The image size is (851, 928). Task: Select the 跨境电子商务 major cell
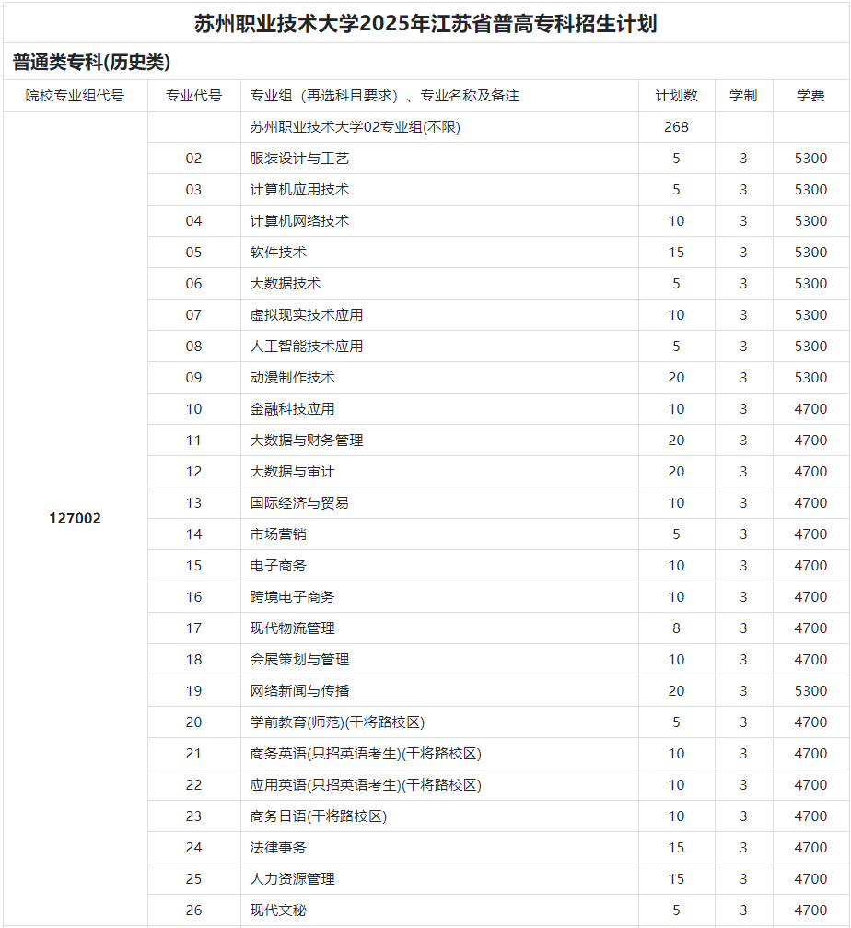pos(292,597)
